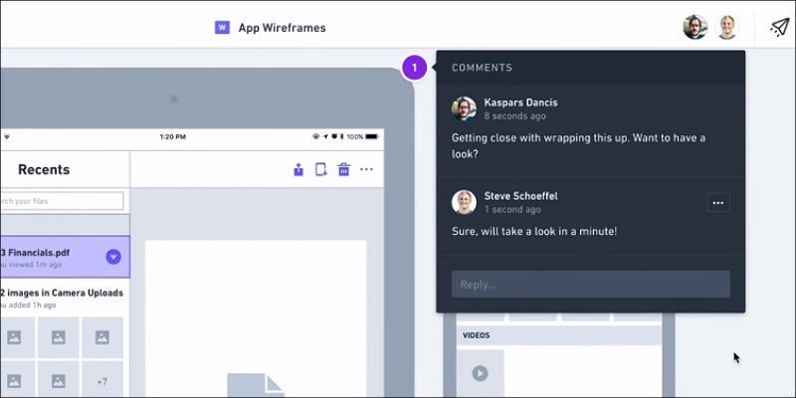
Task: Select images in Camera Uploads entry
Action: pyautogui.click(x=62, y=298)
